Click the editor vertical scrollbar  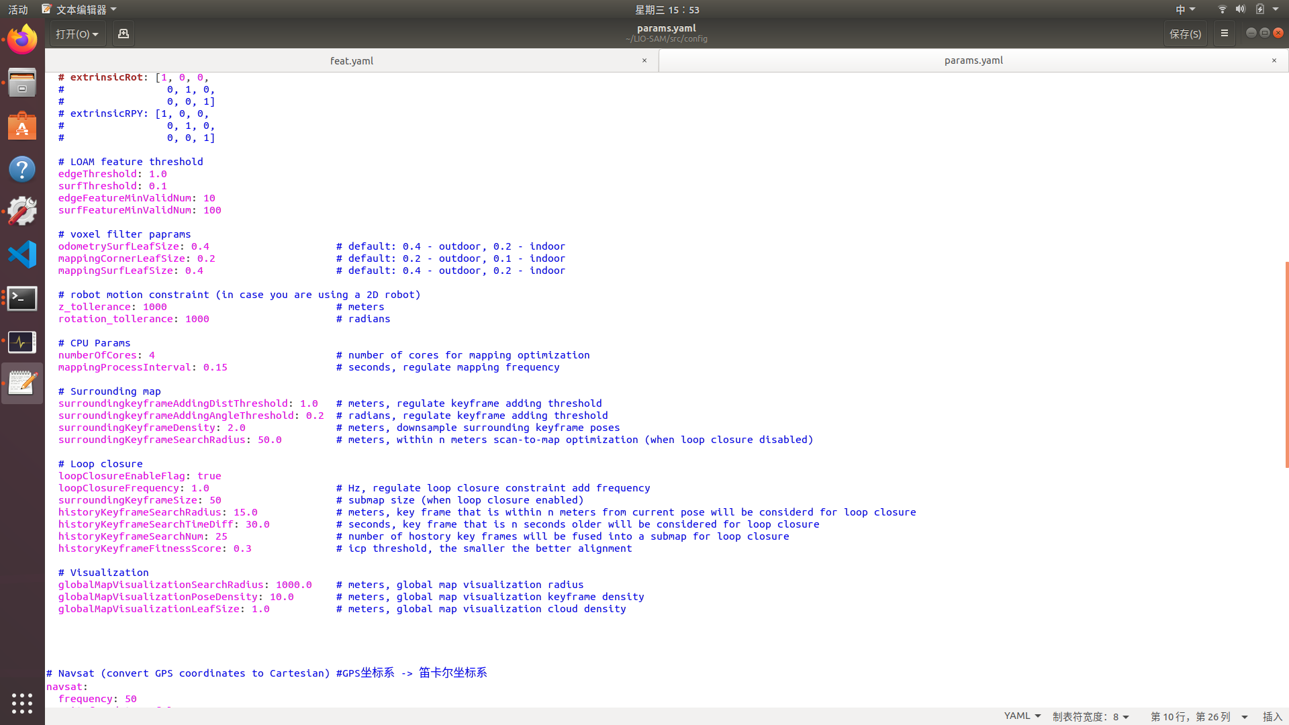coord(1284,366)
